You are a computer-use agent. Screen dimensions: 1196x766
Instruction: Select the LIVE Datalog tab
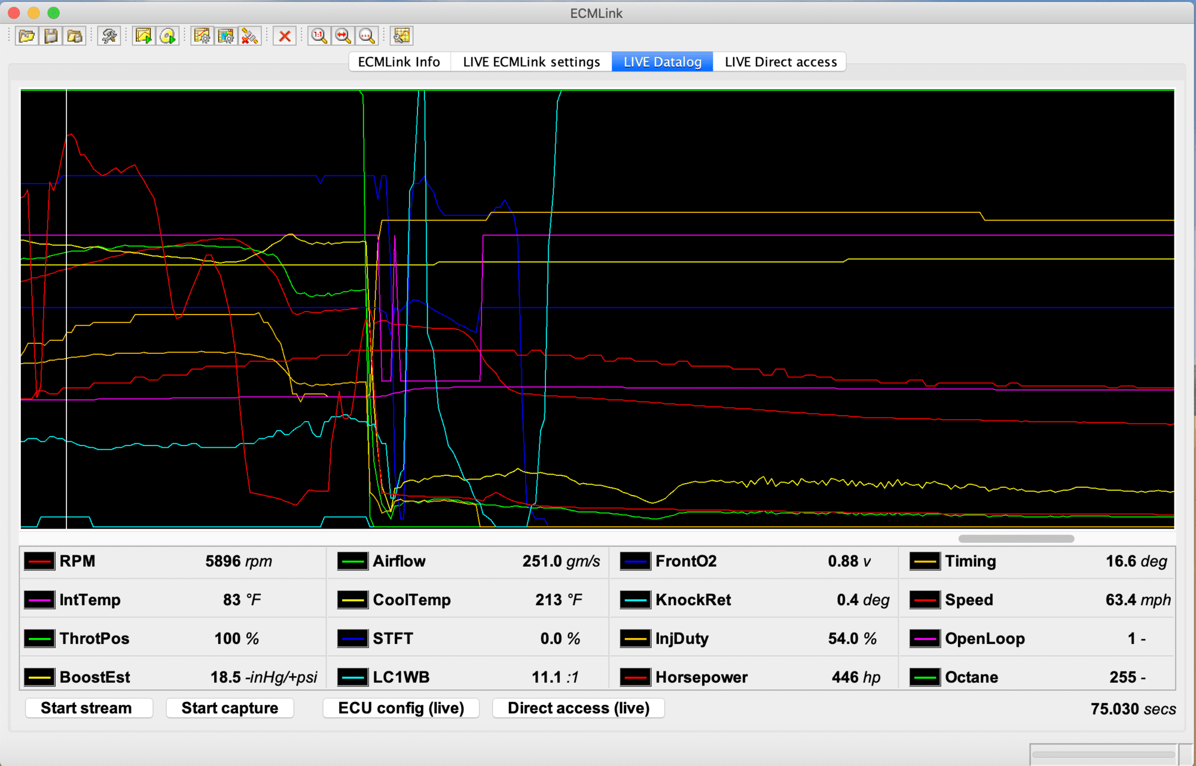(x=663, y=62)
